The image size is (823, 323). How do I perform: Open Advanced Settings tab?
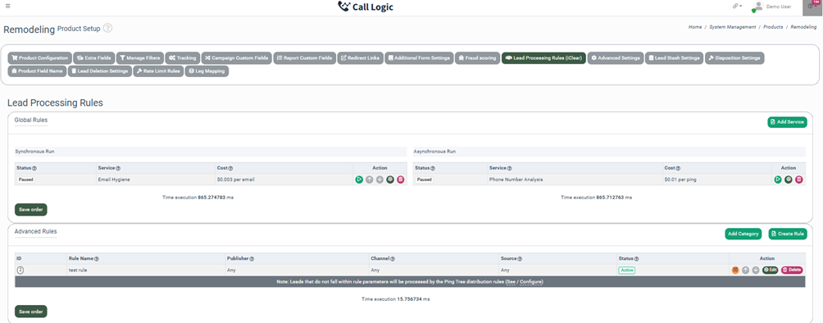coord(615,57)
